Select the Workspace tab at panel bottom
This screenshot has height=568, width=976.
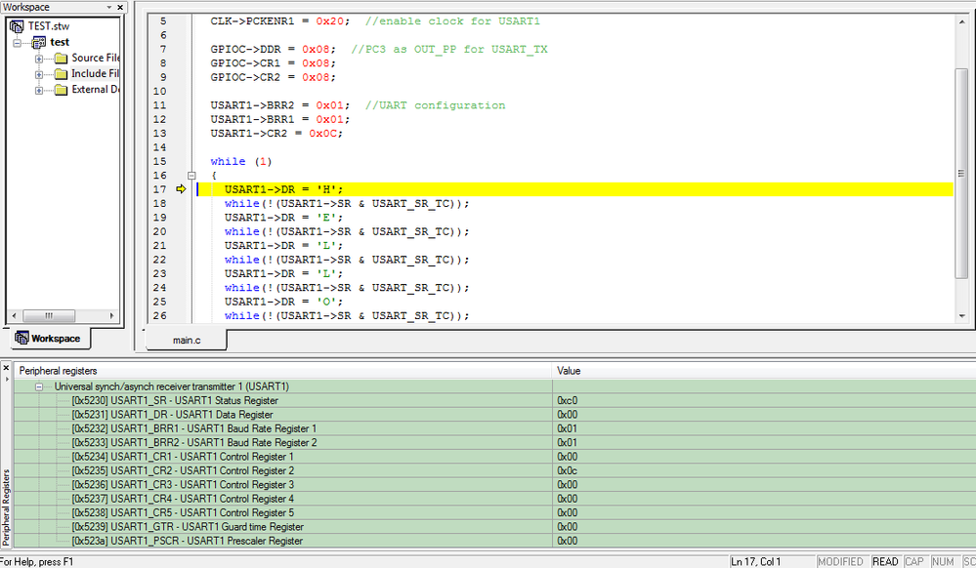click(x=48, y=339)
